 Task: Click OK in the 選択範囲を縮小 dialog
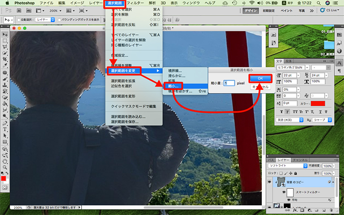260,78
